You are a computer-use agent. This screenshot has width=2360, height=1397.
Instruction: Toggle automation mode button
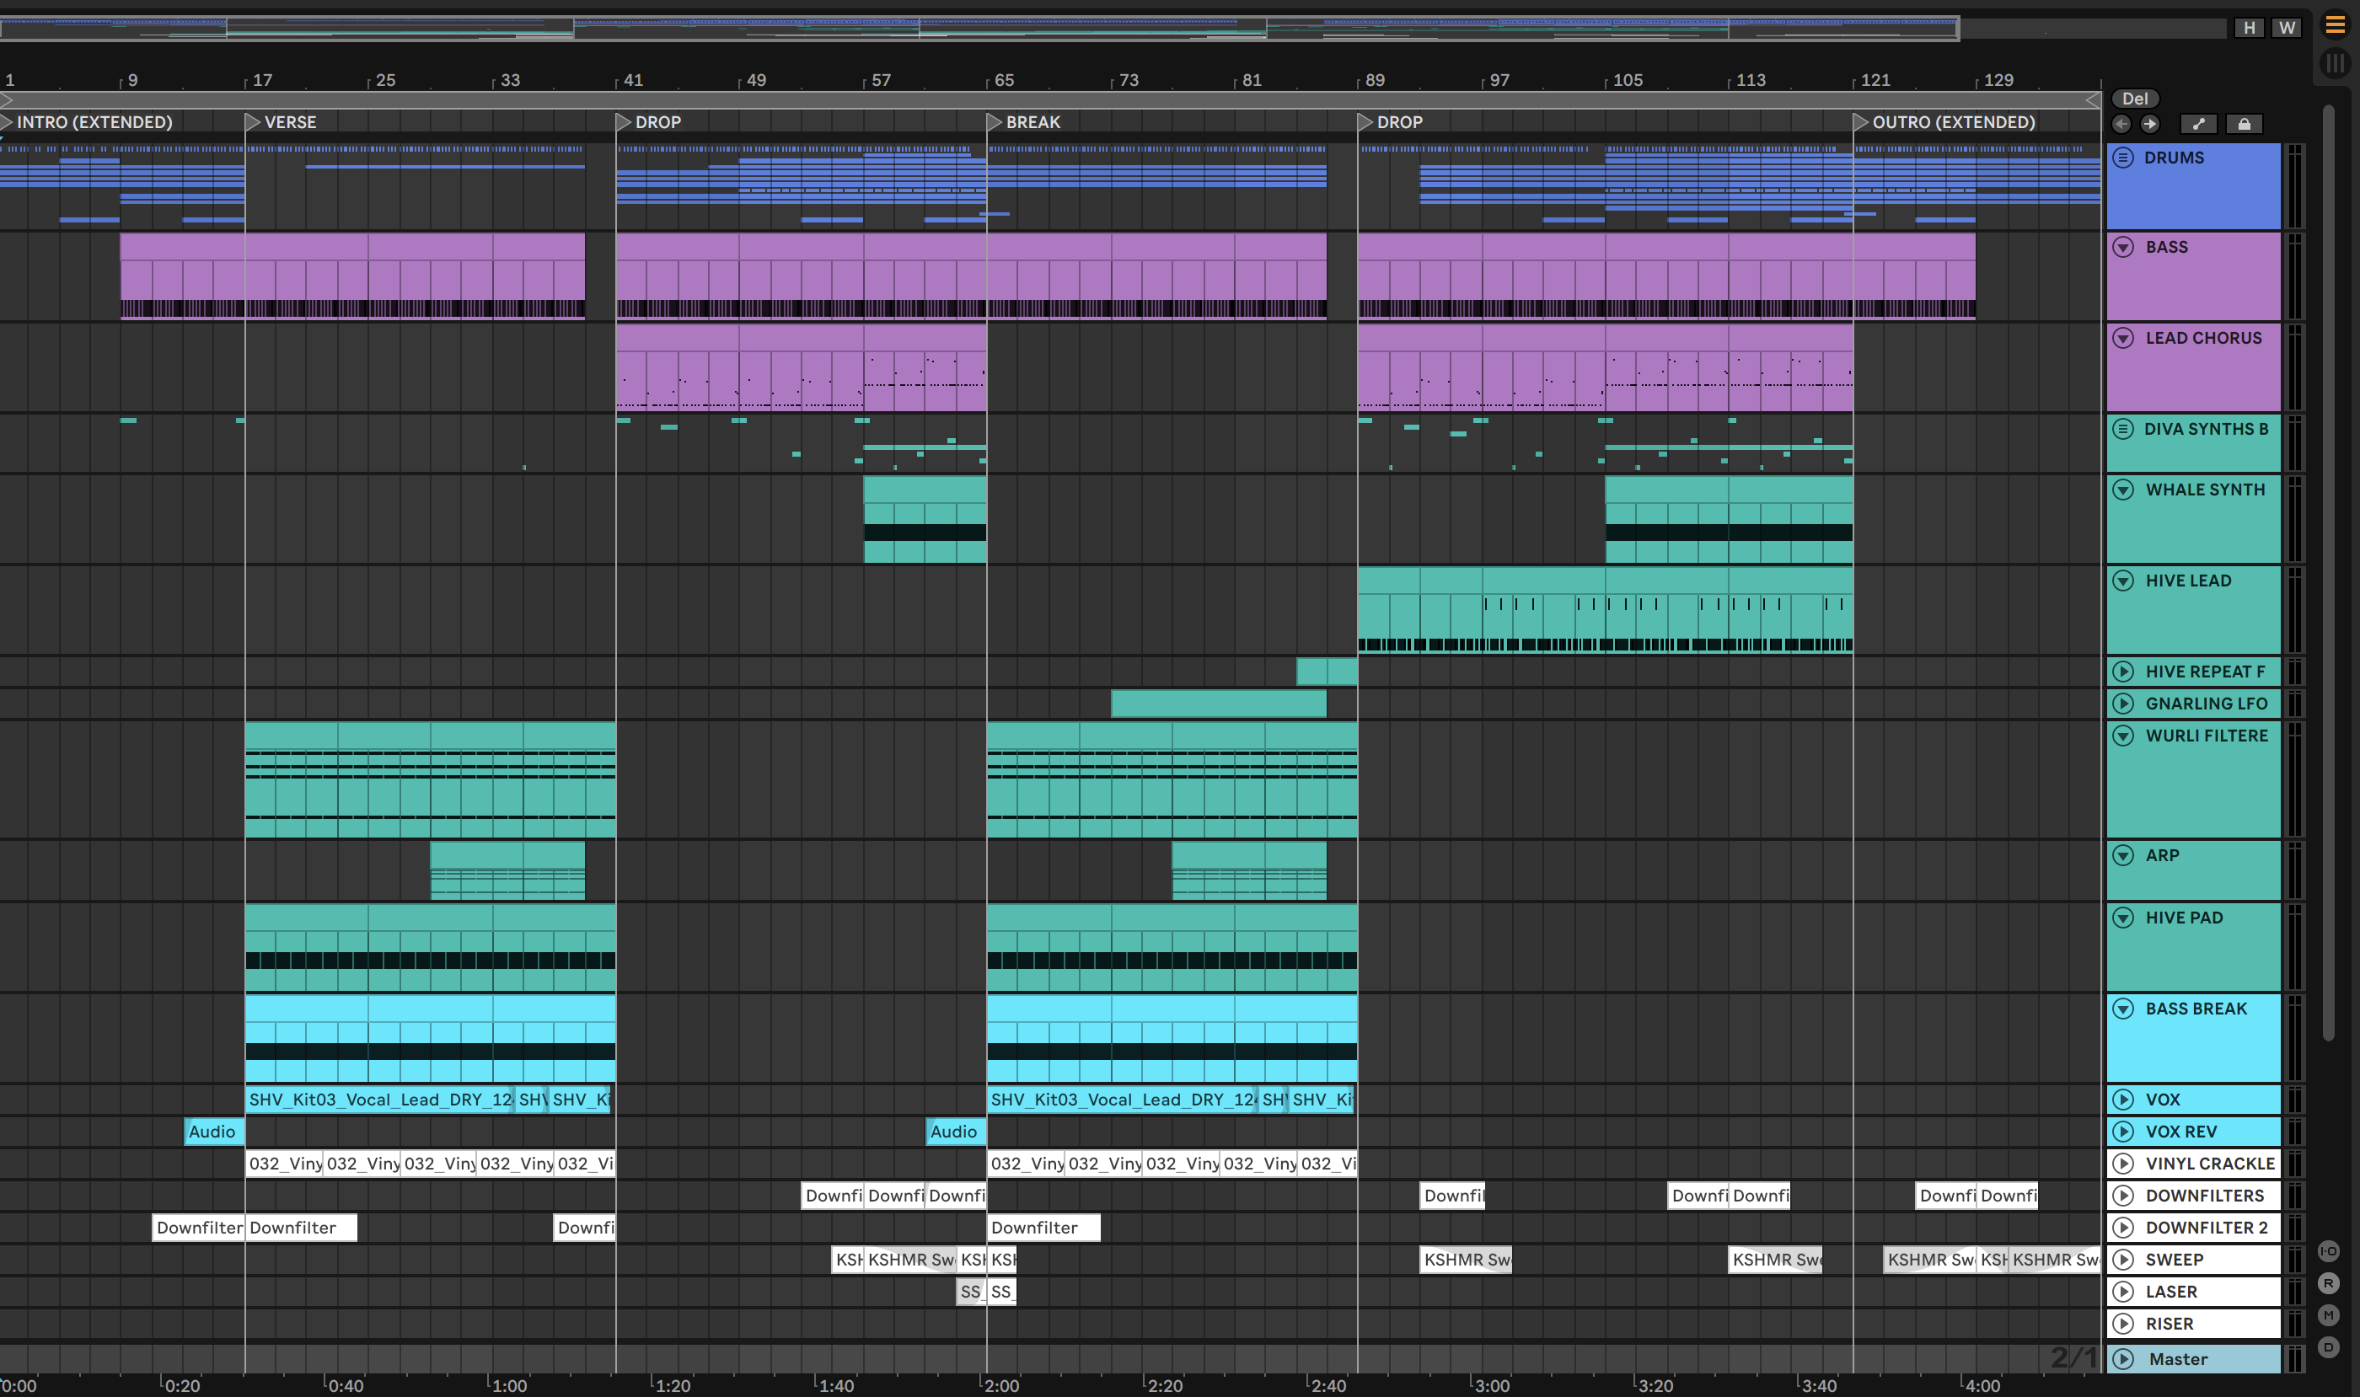[x=2198, y=124]
